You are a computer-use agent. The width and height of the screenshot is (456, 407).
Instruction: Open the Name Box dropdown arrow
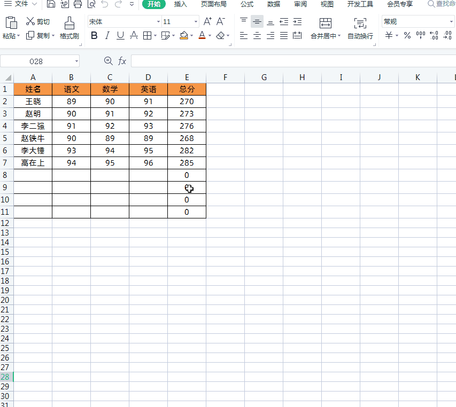coord(76,61)
